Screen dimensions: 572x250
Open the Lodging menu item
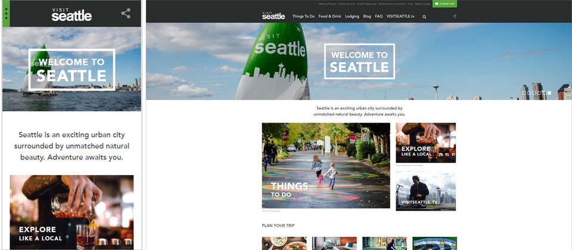point(352,17)
